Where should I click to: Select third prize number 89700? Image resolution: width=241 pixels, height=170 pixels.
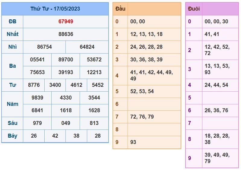point(66,60)
